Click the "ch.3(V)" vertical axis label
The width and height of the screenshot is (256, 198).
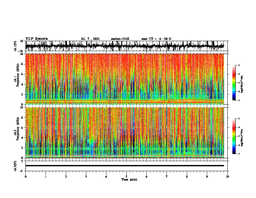[x=16, y=166]
